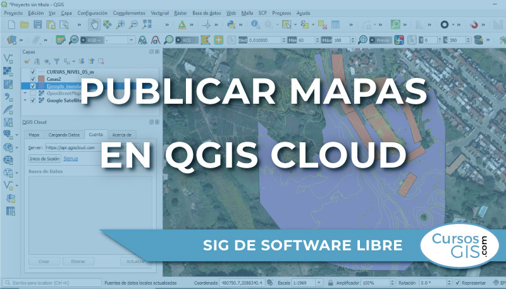Open the attribute table icon in toolbar
The width and height of the screenshot is (506, 289).
(x=336, y=25)
